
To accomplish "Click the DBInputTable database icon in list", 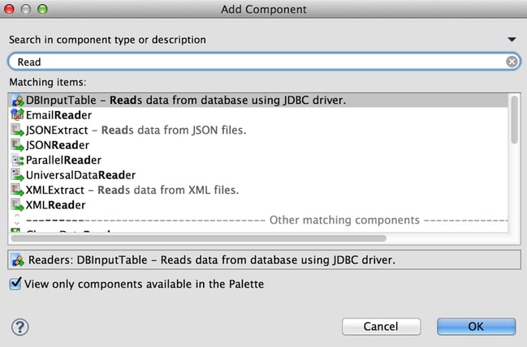I will point(18,100).
